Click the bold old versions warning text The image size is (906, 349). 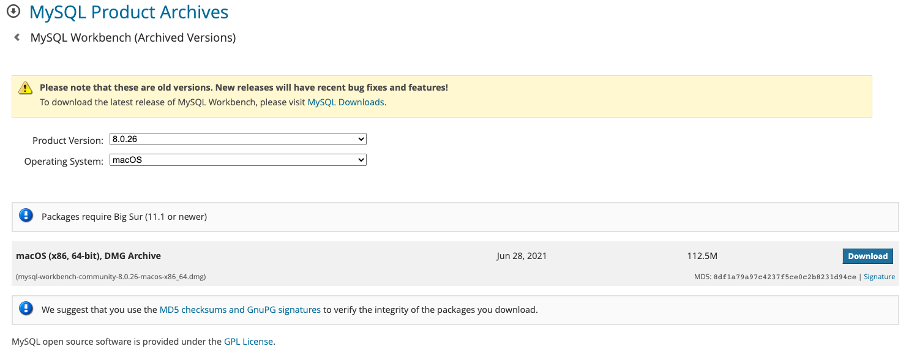tap(244, 88)
